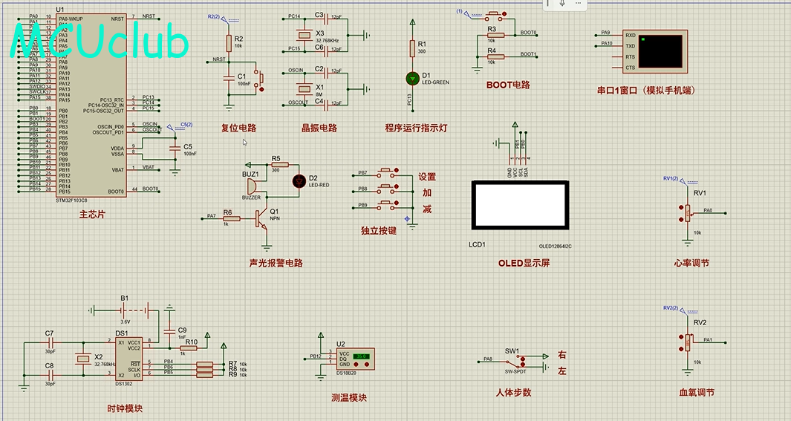791x421 pixels.
Task: Click right red adjust button on DS18B20
Action: 368,364
